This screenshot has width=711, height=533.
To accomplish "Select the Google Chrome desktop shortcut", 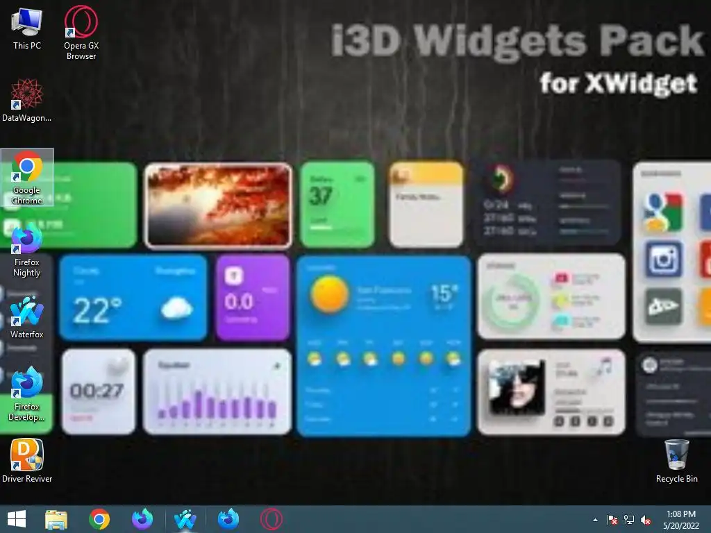I will click(x=27, y=177).
